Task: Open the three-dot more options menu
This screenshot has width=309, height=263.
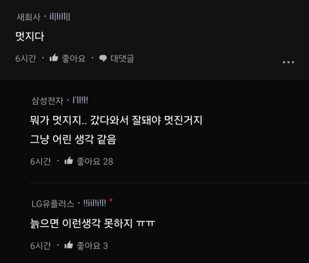Action: (288, 62)
